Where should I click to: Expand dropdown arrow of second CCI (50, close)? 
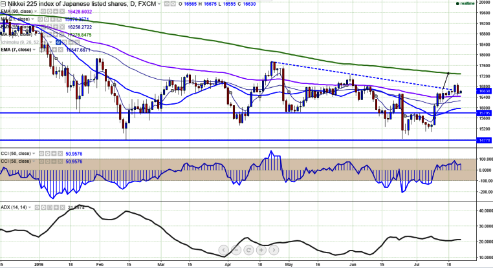(x=34, y=161)
